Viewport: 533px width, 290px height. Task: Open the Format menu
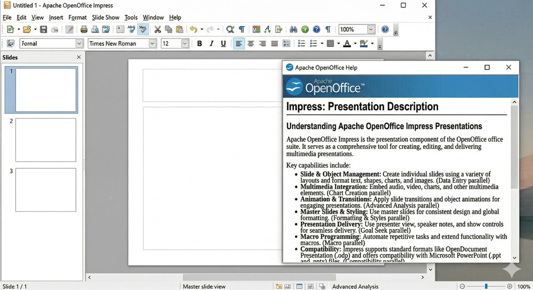click(x=77, y=18)
